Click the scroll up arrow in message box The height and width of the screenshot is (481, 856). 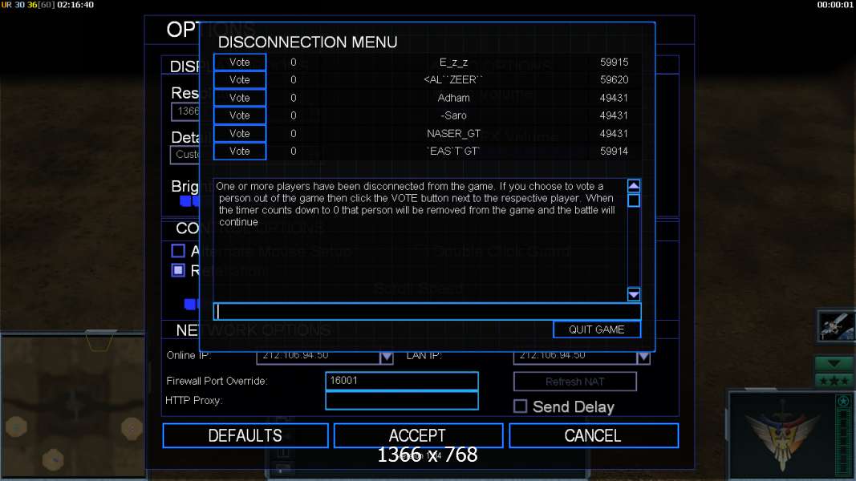coord(634,186)
